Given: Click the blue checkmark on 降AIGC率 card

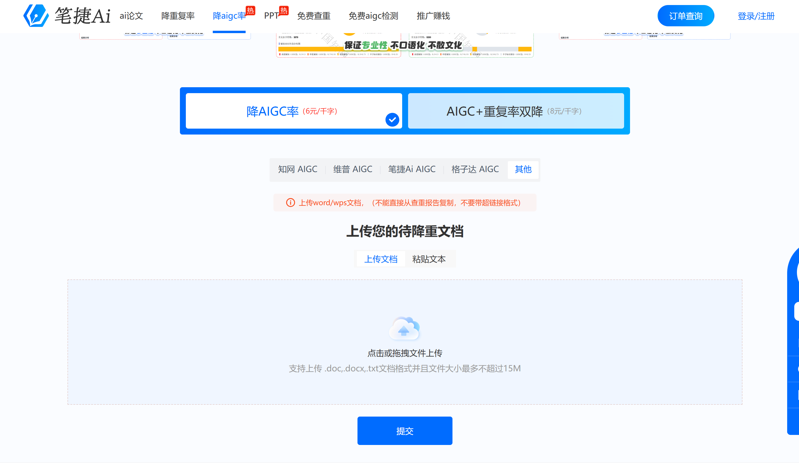Looking at the screenshot, I should pos(392,120).
